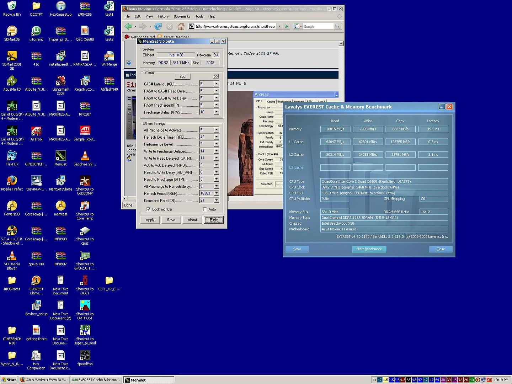The image size is (512, 384).
Task: Launch EVEREST Ultimate desktop icon
Action: tap(36, 285)
